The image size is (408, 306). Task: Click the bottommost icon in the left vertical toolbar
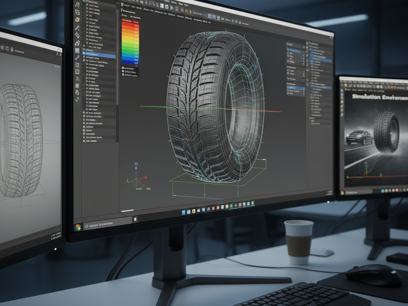click(x=77, y=99)
